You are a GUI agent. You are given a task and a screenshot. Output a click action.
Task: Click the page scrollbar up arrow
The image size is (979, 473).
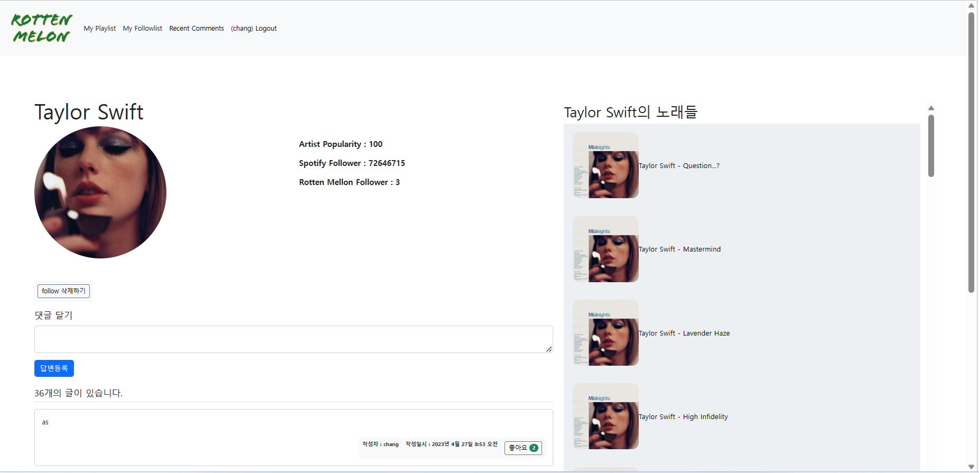(x=971, y=5)
